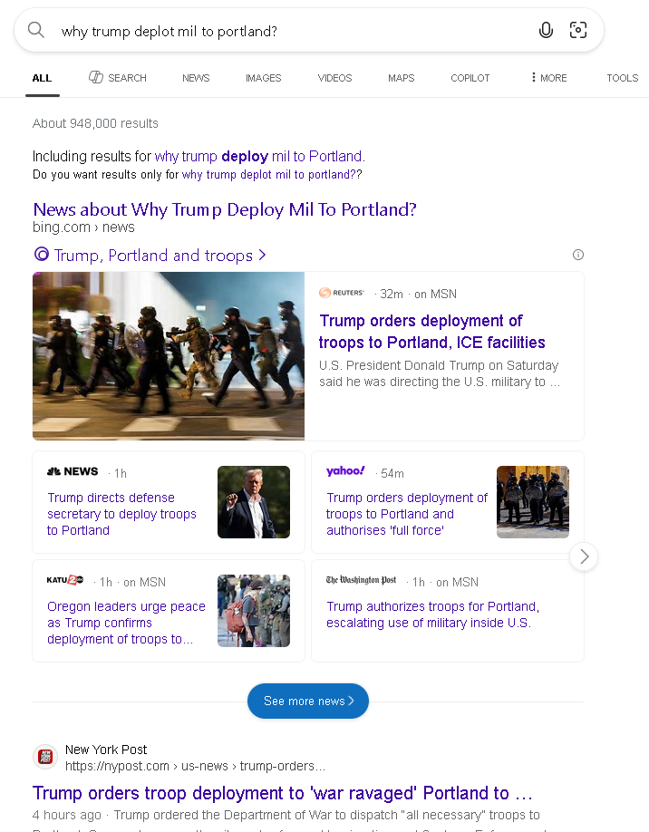This screenshot has width=649, height=832.
Task: Open the nypost.com result URL
Action: click(x=195, y=766)
